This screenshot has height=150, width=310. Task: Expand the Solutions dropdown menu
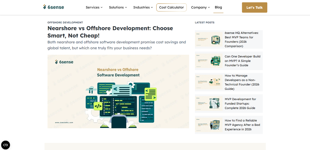118,7
